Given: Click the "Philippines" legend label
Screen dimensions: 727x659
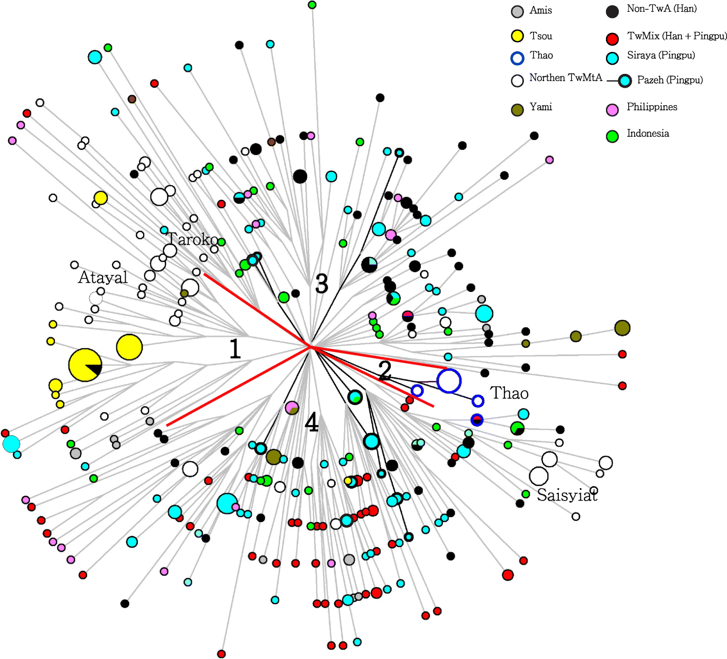Looking at the screenshot, I should click(652, 107).
